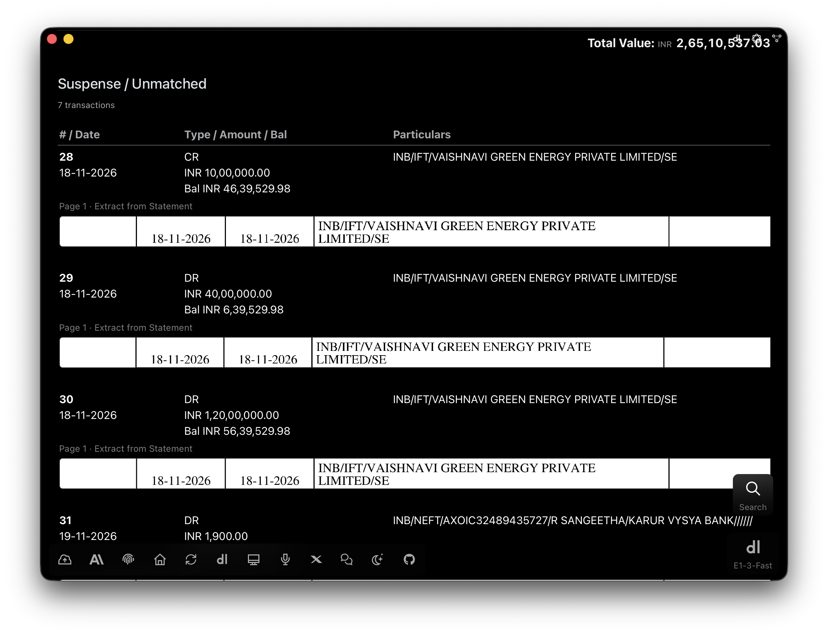Click the E1-3-Fast model button
This screenshot has height=634, width=828.
coord(753,554)
